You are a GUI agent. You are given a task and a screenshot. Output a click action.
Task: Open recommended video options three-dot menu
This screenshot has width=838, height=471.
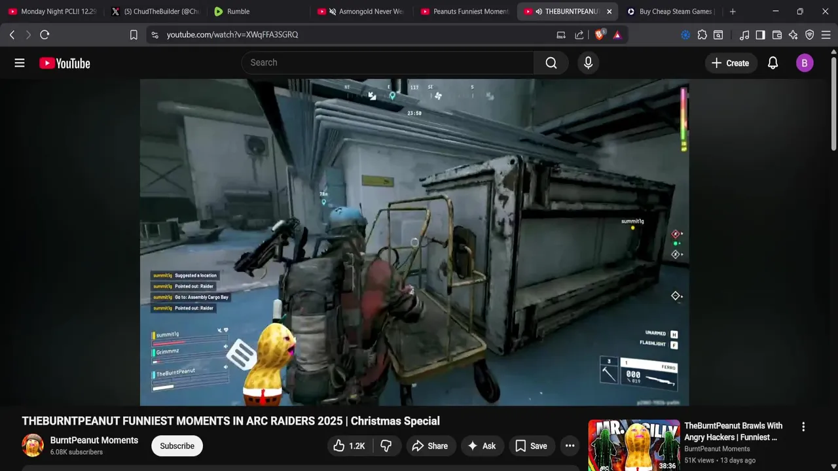pyautogui.click(x=803, y=427)
